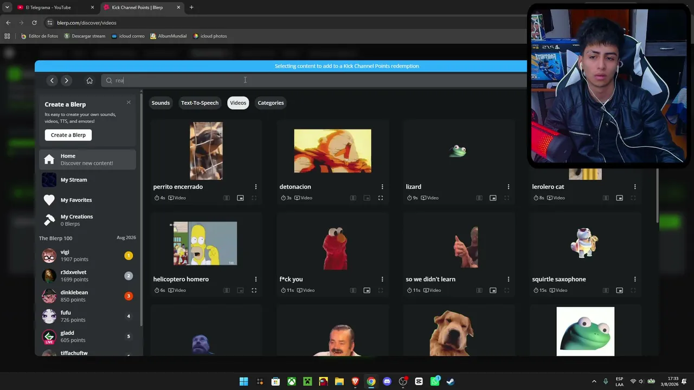This screenshot has height=390, width=694.
Task: Open the Categories tab
Action: click(271, 103)
